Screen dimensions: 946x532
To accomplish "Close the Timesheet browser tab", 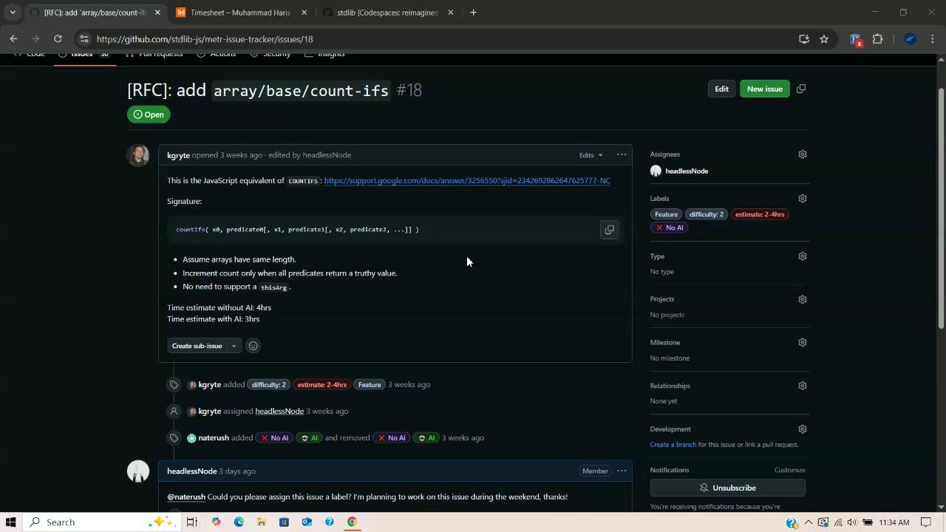I will pos(304,13).
